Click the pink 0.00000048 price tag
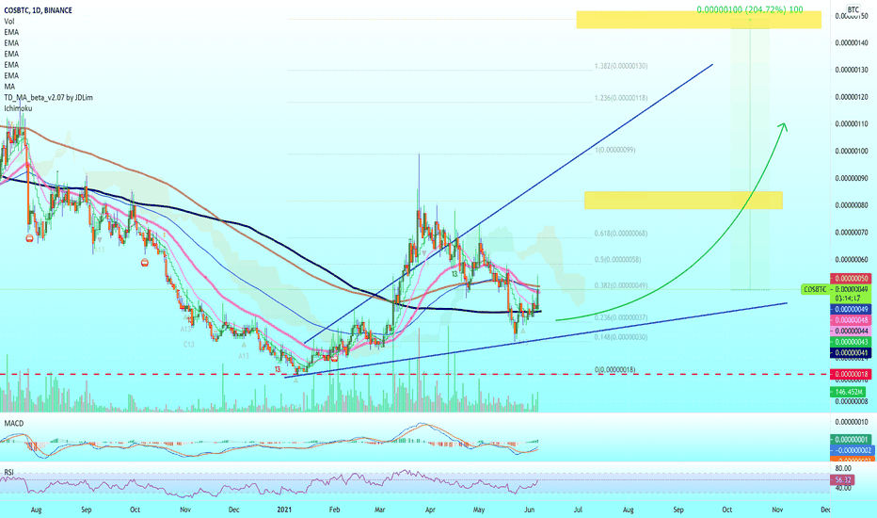The width and height of the screenshot is (877, 518). pyautogui.click(x=851, y=320)
